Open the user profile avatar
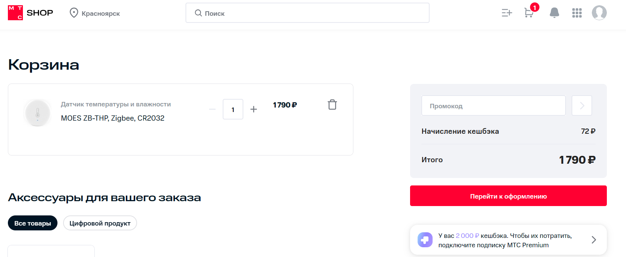626x257 pixels. click(x=599, y=13)
